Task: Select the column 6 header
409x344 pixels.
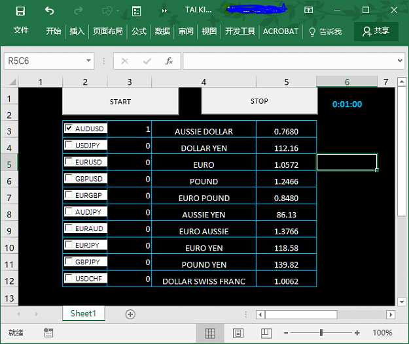Action: coord(347,82)
